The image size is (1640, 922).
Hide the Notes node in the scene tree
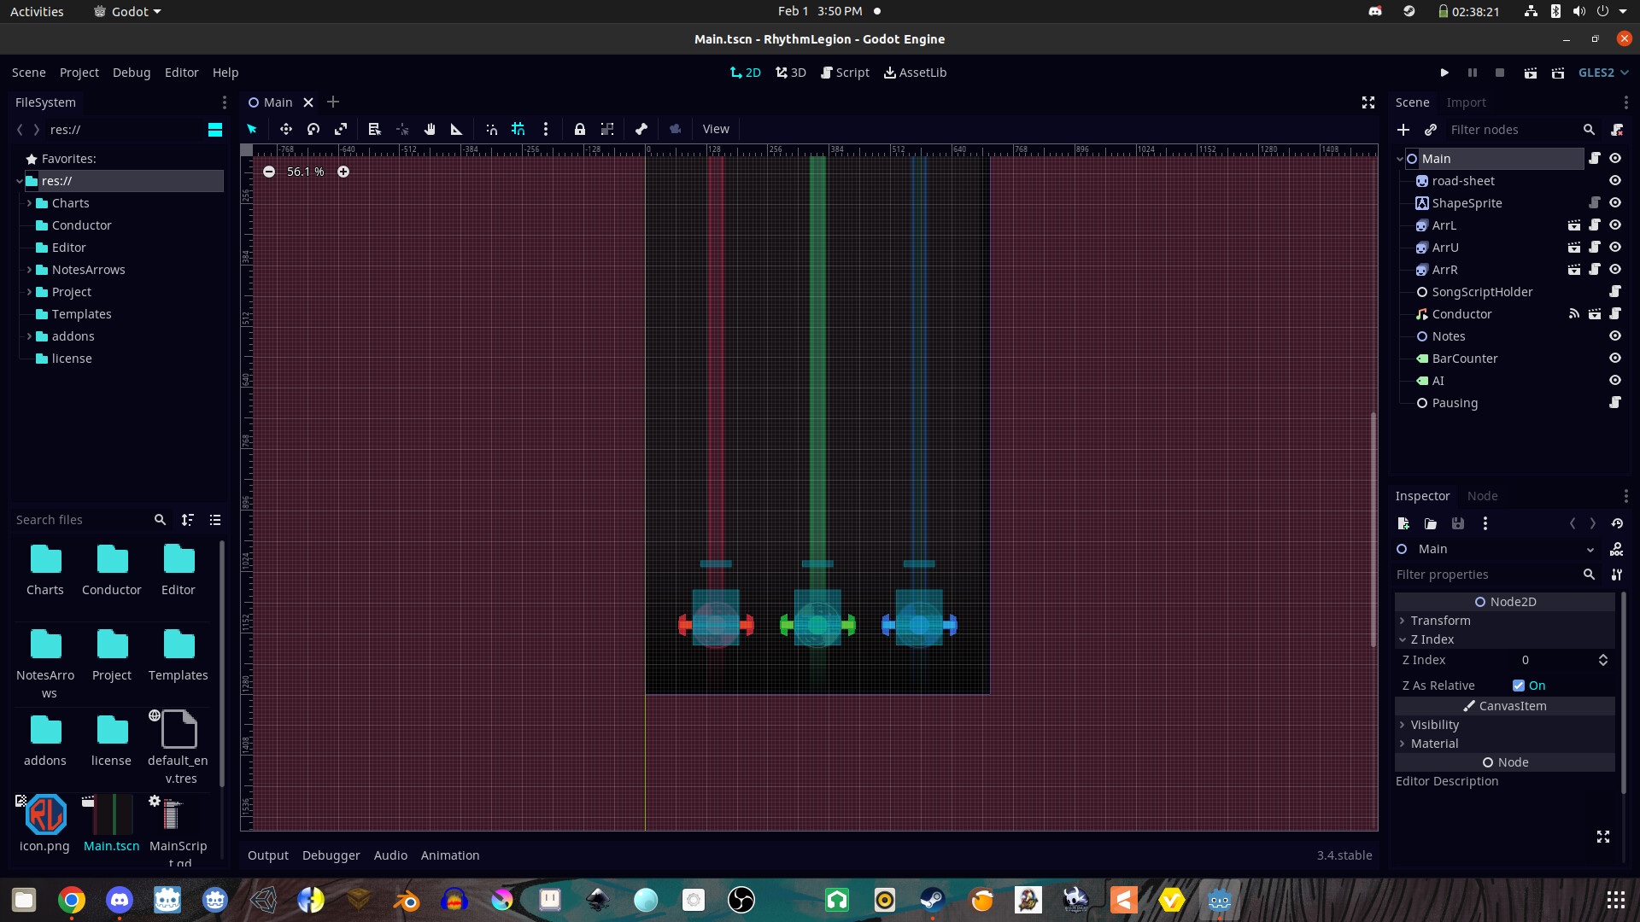1615,336
